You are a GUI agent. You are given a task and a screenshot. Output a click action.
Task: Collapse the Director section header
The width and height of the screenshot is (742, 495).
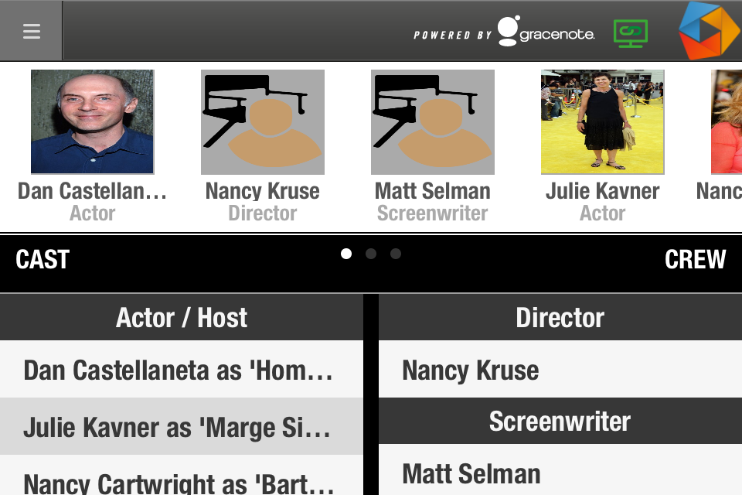tap(560, 317)
